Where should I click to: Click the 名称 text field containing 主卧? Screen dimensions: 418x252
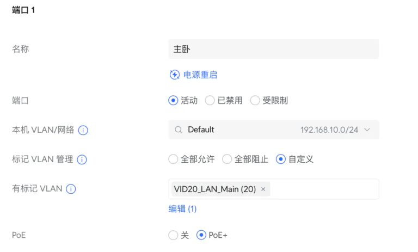tap(273, 49)
